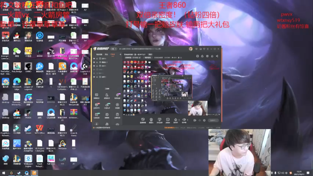Open the WeGame desktop shortcut

click(62, 145)
